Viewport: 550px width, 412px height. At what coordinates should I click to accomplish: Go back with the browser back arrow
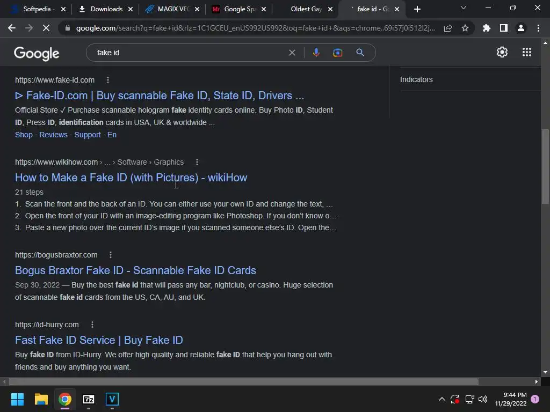click(x=12, y=28)
